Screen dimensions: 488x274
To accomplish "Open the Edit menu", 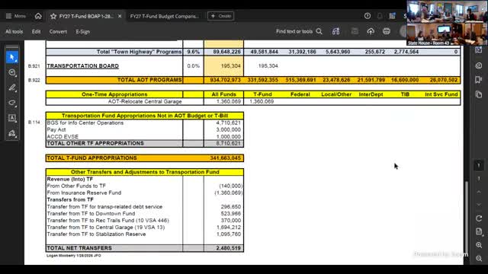I will (36, 31).
